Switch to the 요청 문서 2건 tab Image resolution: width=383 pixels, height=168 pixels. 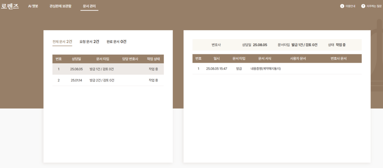point(89,41)
